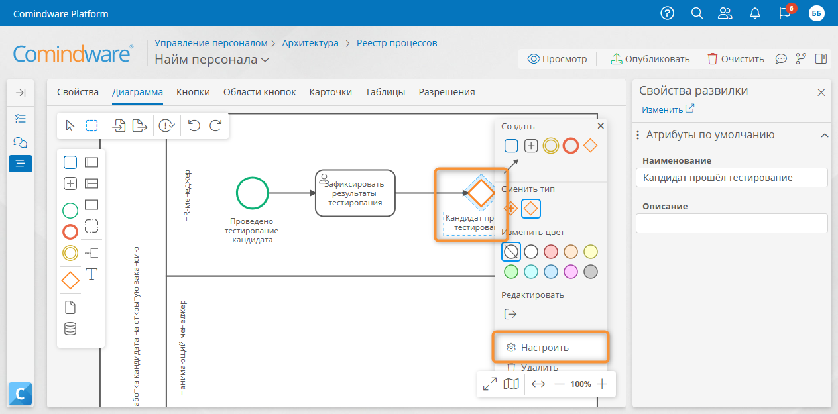Pick the document data object in the palette

click(70, 307)
